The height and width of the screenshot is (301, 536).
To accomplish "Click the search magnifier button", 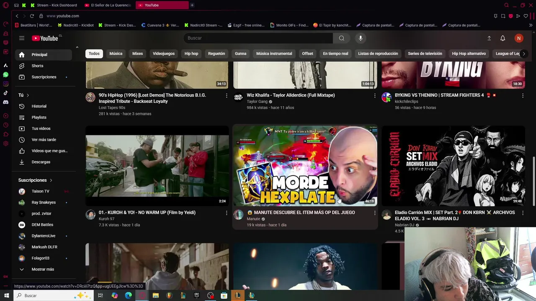I will click(342, 38).
